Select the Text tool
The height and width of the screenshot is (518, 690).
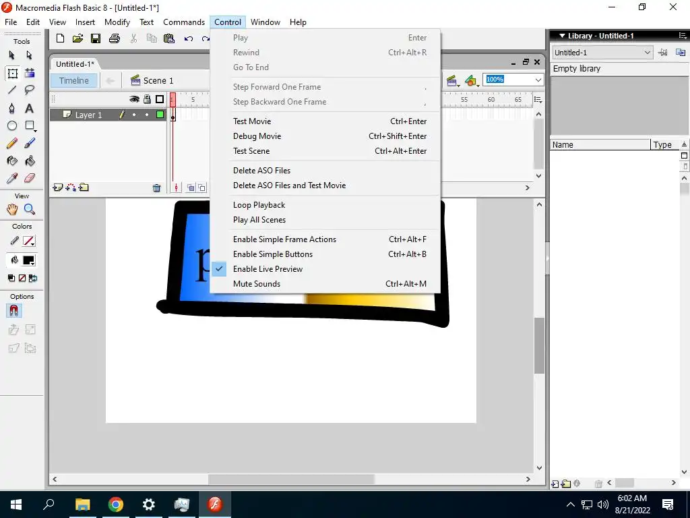30,109
